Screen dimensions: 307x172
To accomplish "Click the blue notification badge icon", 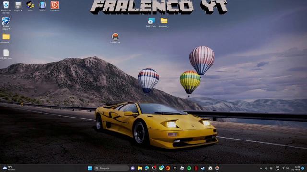I will click(x=303, y=168).
